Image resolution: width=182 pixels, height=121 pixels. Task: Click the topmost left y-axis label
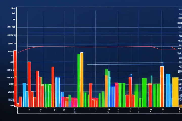click(13, 8)
